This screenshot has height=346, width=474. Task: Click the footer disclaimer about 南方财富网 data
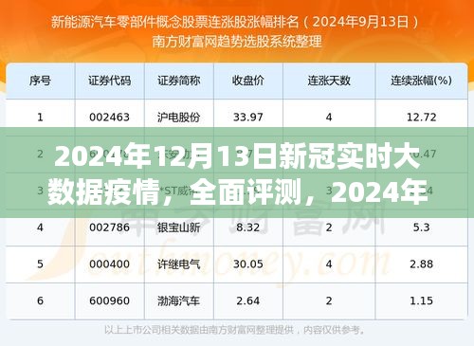(234, 330)
